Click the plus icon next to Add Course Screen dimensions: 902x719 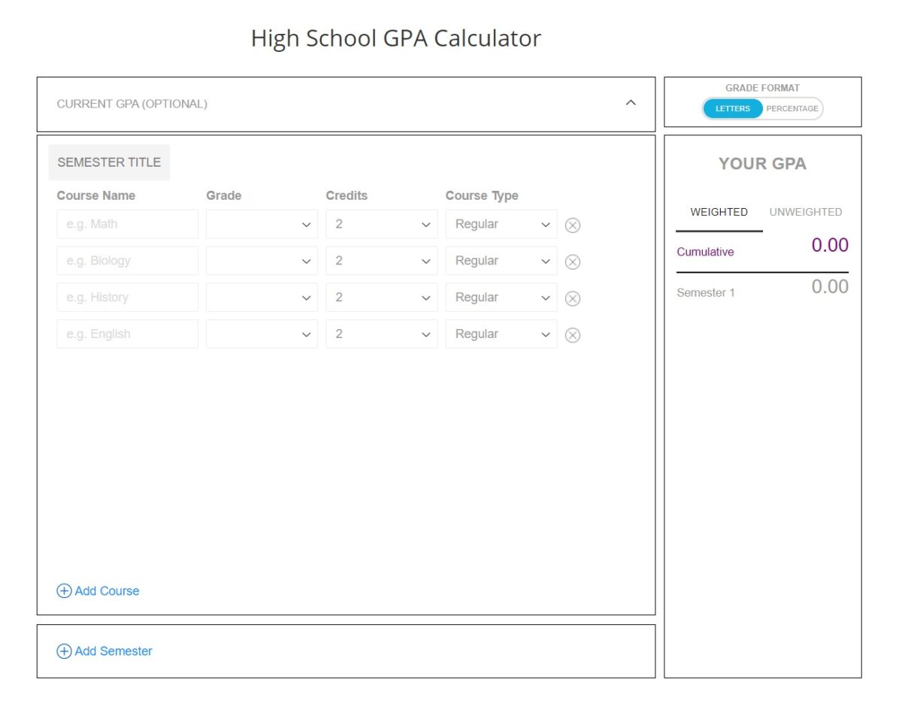(64, 591)
